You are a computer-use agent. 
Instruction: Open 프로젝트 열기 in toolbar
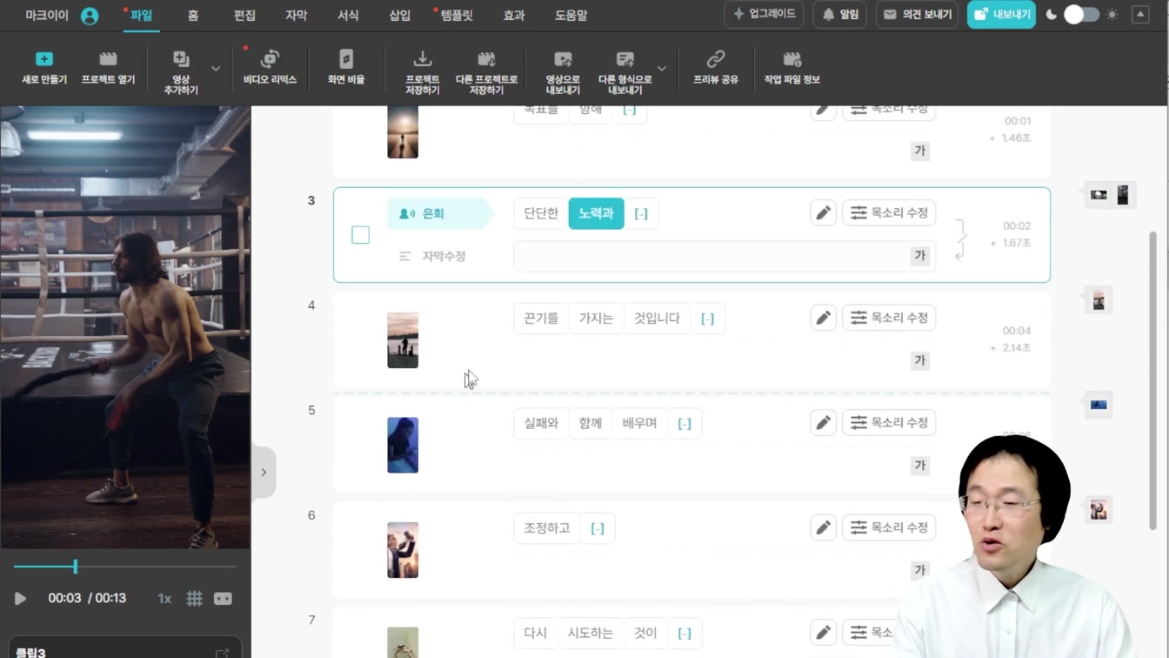pos(108,67)
